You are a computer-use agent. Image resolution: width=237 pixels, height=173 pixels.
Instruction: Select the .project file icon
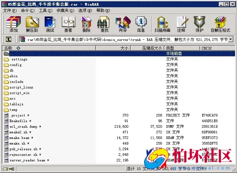click(x=6, y=115)
